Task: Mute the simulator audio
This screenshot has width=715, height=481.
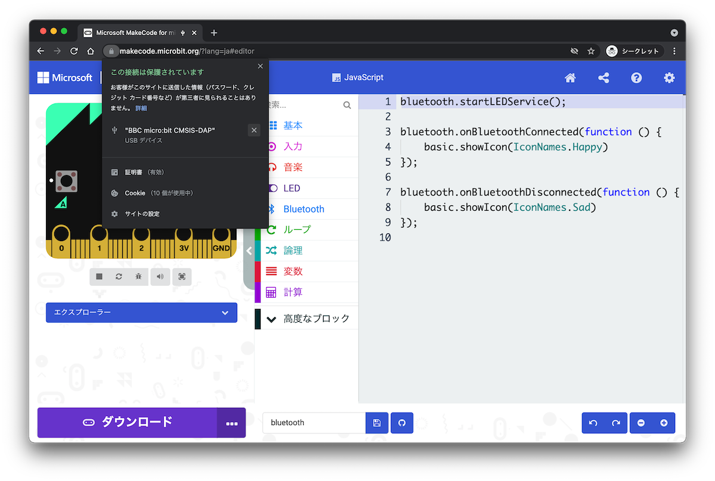Action: 160,277
